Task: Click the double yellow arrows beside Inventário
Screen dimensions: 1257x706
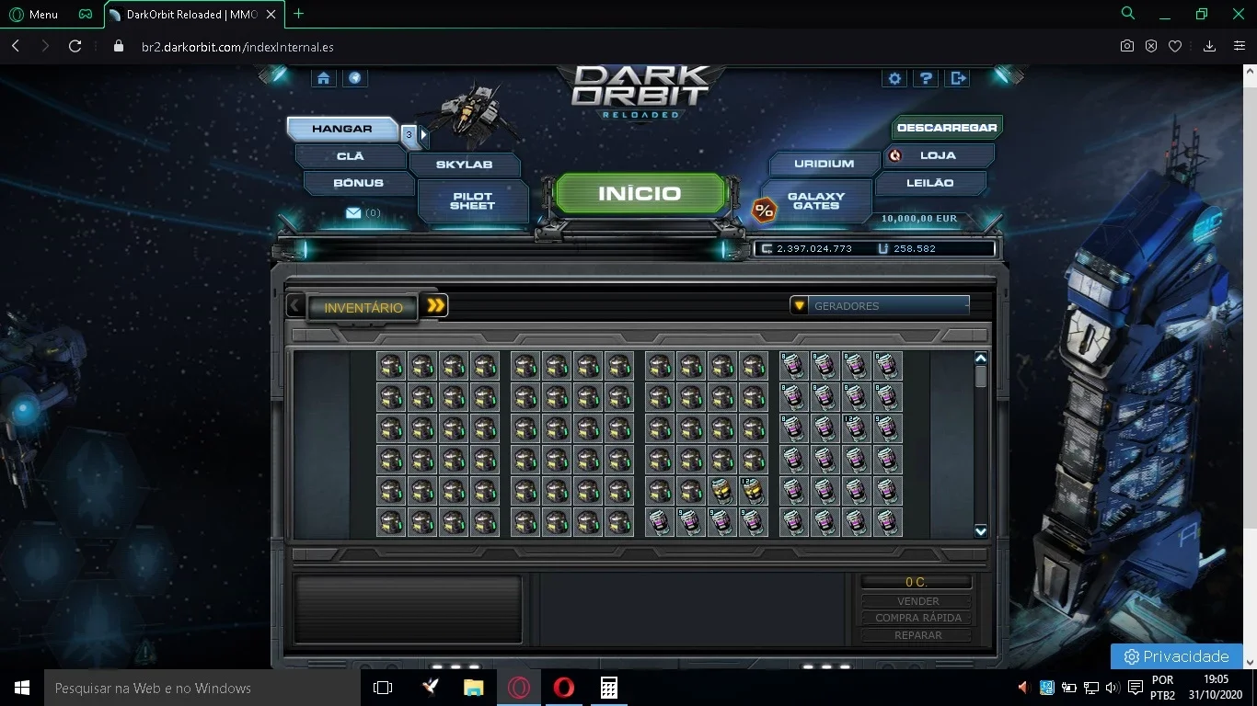Action: (x=436, y=305)
